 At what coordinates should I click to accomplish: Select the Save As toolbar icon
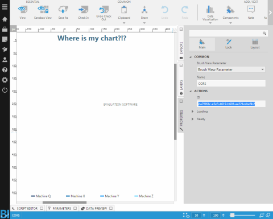point(63,10)
